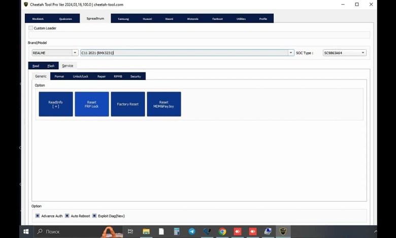Toggle the Auto Reboot checkbox
The width and height of the screenshot is (396, 238).
point(67,216)
